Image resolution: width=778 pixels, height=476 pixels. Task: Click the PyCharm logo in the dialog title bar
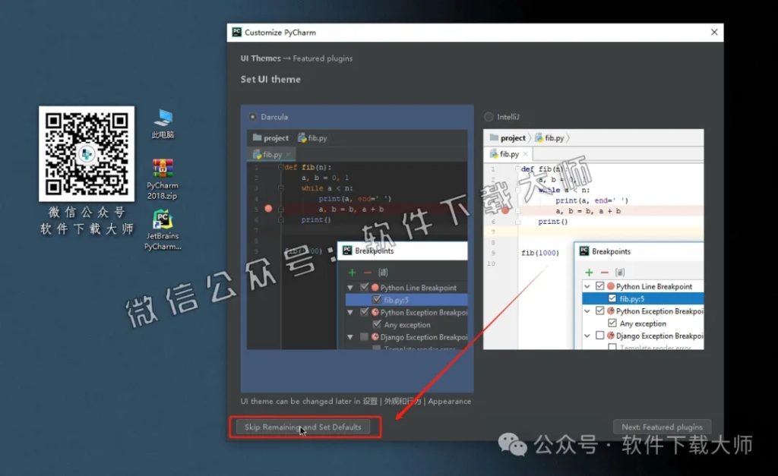tap(236, 32)
